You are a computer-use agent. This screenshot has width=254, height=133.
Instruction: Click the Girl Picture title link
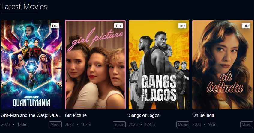click(x=76, y=115)
